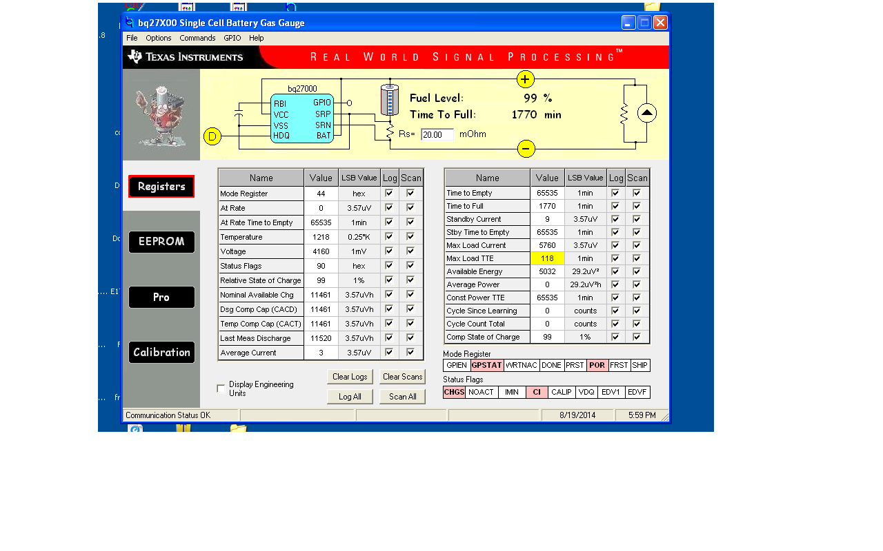Switch to the Registers page

pyautogui.click(x=161, y=187)
